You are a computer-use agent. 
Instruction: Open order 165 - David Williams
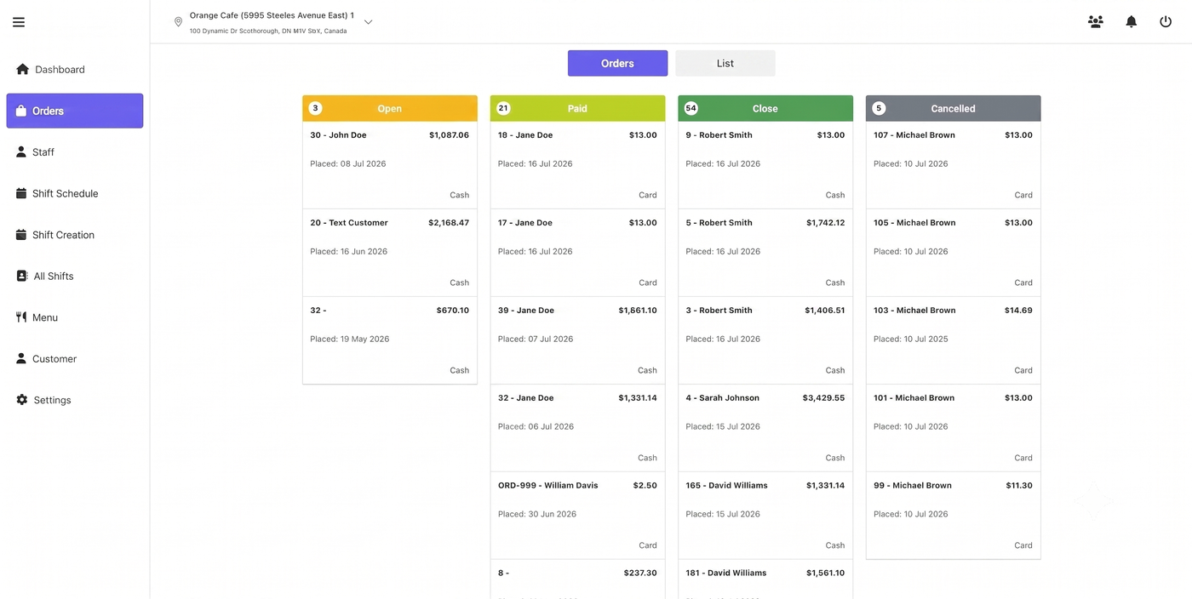(x=765, y=516)
